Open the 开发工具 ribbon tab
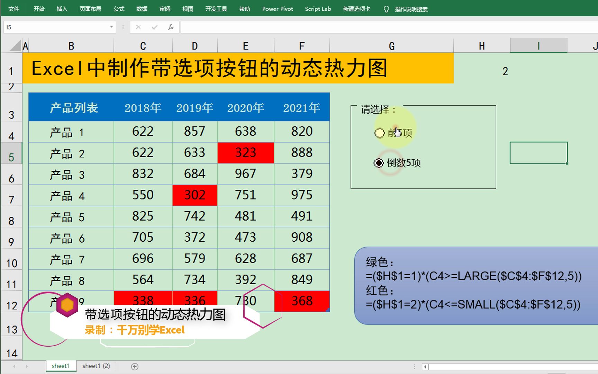 click(x=216, y=9)
